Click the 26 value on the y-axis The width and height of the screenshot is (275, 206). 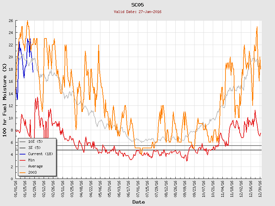point(11,21)
